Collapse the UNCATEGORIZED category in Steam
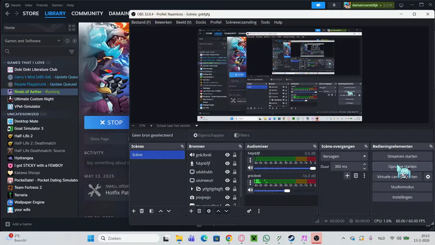The image size is (435, 245). point(4,114)
